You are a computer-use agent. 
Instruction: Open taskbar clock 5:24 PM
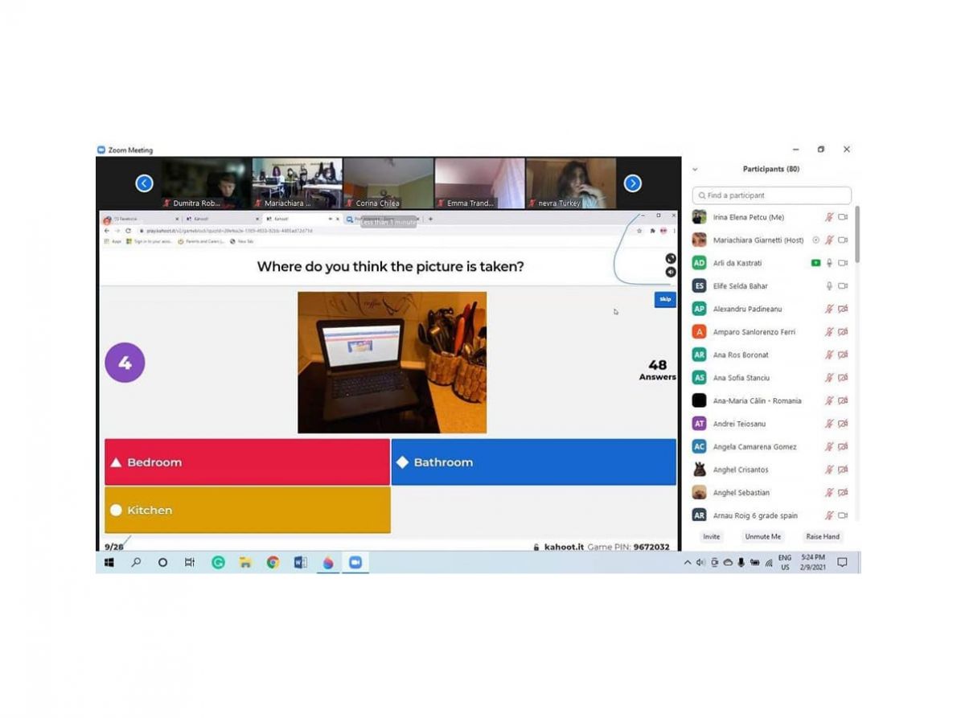[813, 563]
